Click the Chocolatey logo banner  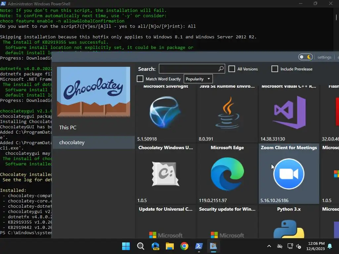coord(93,92)
